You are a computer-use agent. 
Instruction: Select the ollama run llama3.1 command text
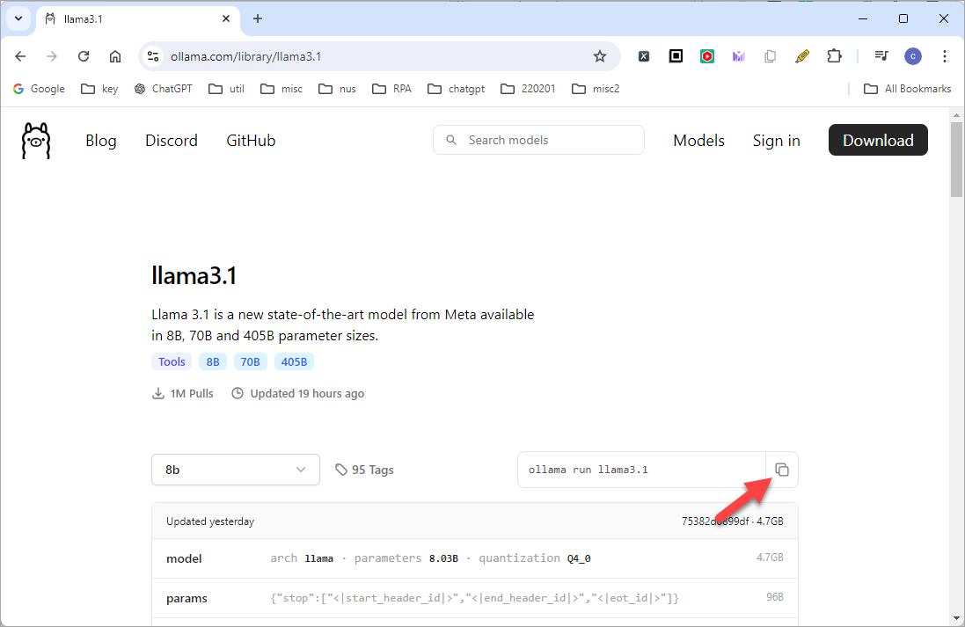(x=588, y=470)
